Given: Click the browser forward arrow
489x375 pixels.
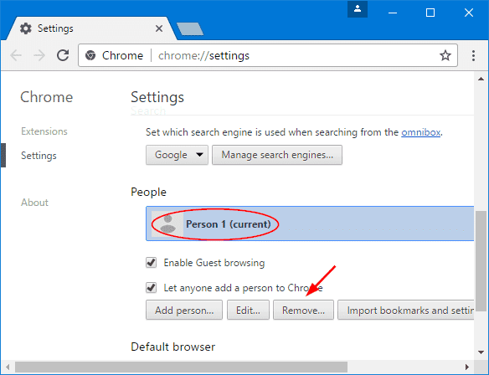Looking at the screenshot, I should tap(39, 55).
